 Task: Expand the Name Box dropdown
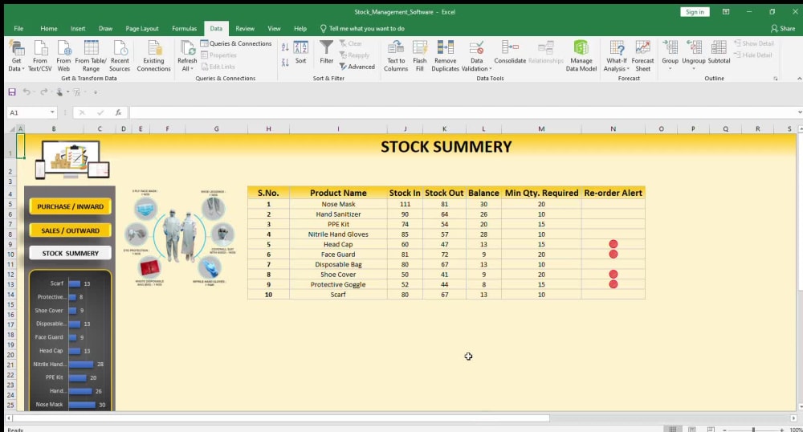coord(52,112)
